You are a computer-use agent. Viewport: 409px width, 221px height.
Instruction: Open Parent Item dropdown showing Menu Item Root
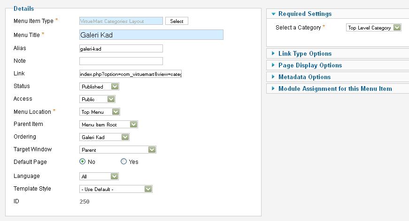108,125
